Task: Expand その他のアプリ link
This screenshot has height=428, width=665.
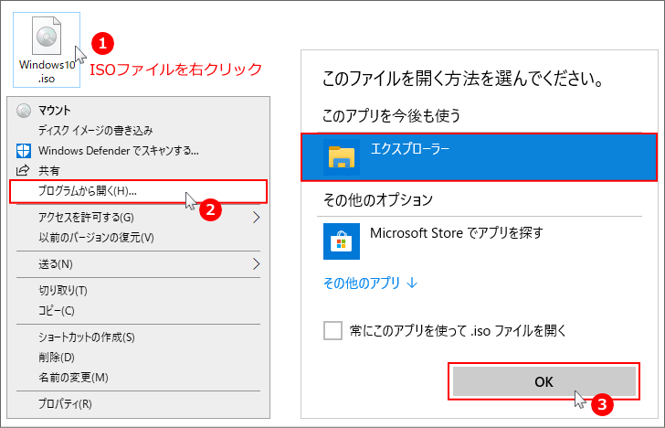Action: point(370,283)
